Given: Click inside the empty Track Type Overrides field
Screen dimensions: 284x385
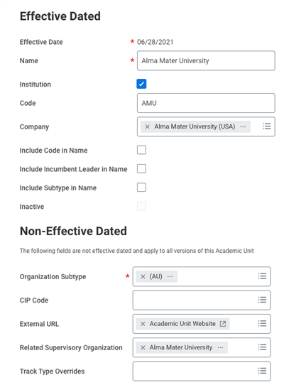Looking at the screenshot, I should [202, 371].
